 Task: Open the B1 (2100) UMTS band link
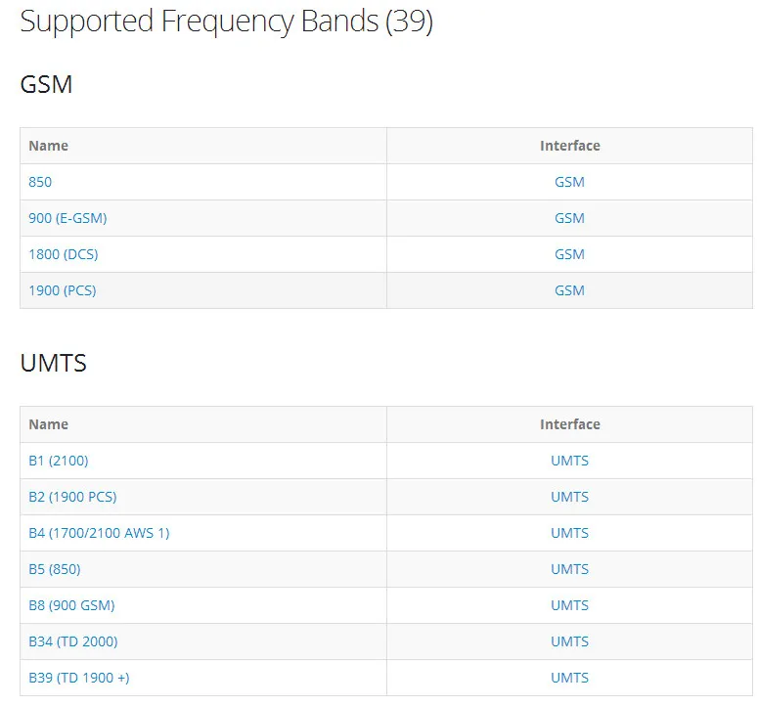(x=59, y=461)
